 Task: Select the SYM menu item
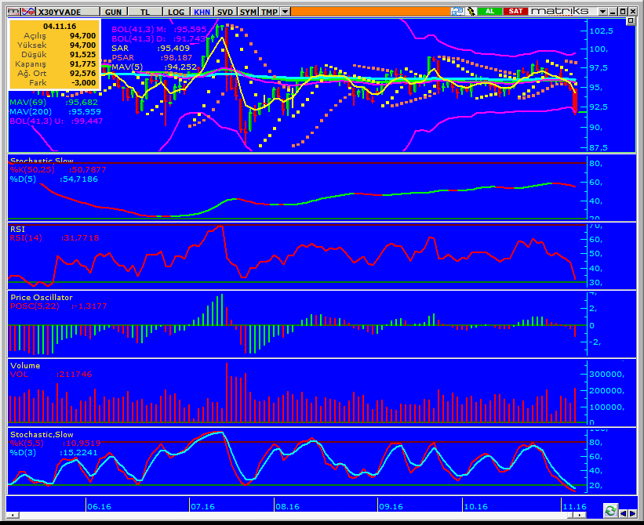pyautogui.click(x=248, y=12)
